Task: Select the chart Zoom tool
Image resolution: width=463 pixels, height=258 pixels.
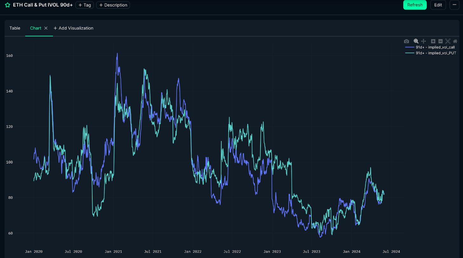Action: (x=416, y=41)
